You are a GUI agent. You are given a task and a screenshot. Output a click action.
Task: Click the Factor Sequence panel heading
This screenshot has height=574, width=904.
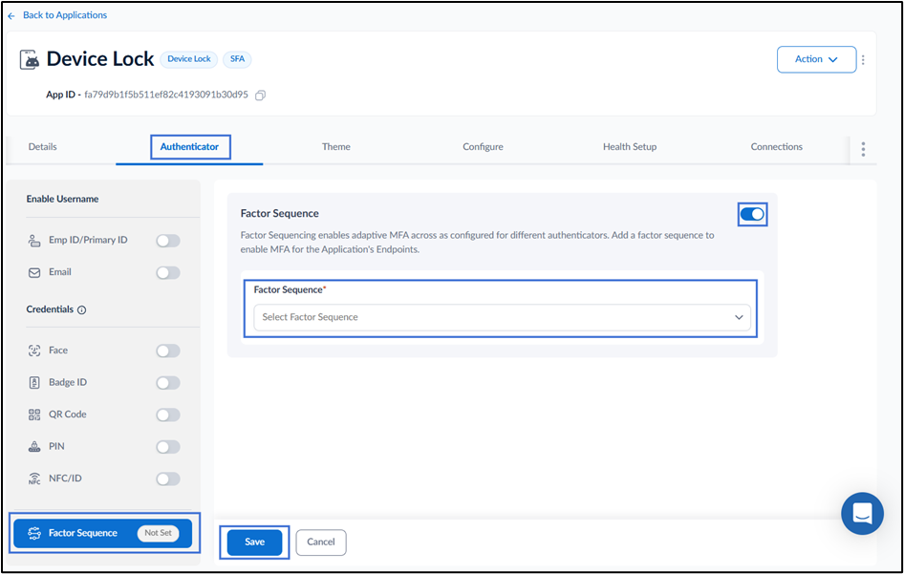(x=279, y=214)
